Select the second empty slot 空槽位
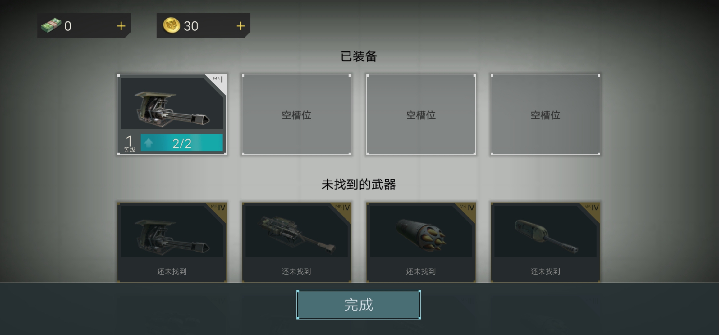 coord(296,114)
